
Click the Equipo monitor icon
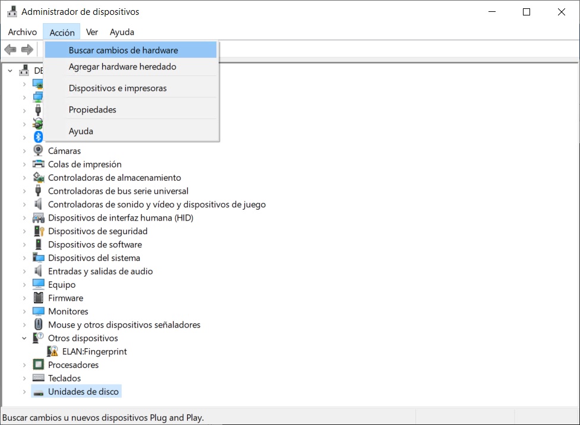(39, 284)
